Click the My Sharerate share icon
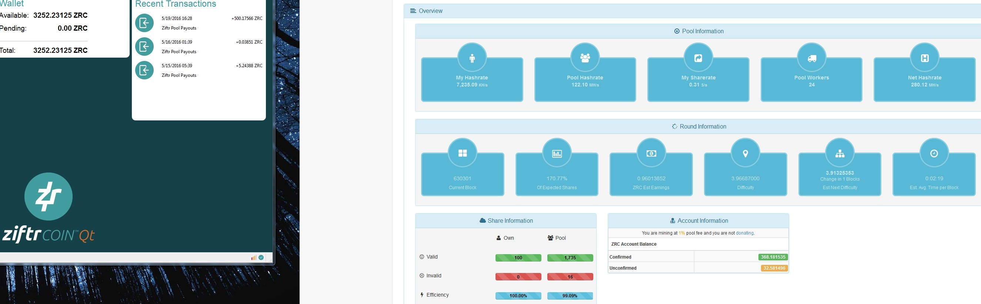 (698, 58)
